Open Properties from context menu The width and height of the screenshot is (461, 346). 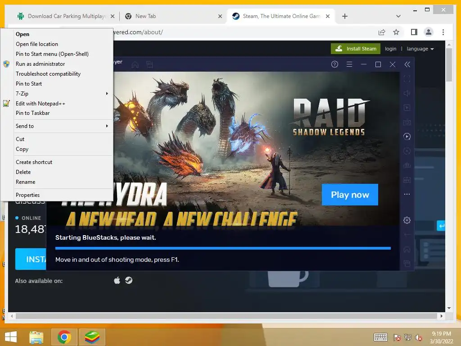63,195
